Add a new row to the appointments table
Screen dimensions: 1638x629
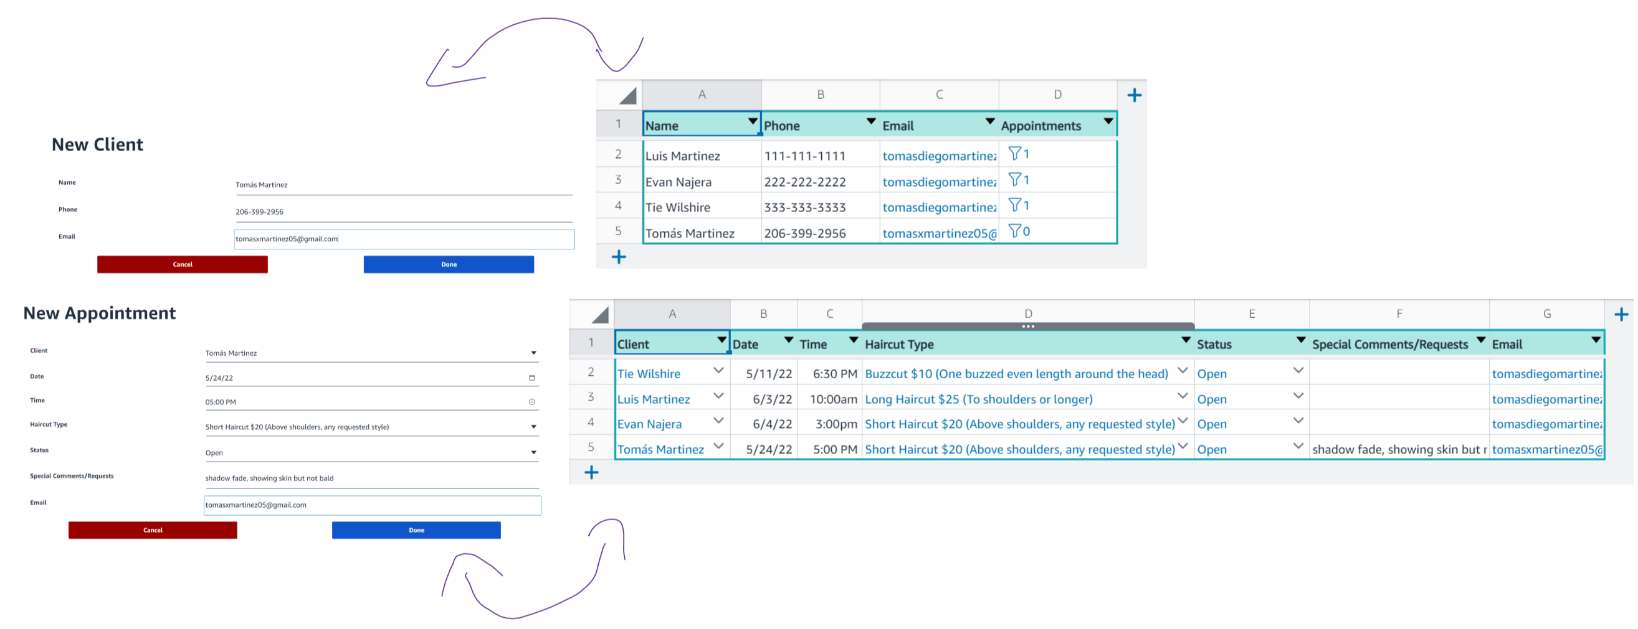pyautogui.click(x=591, y=472)
